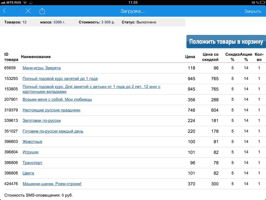The image size is (266, 200).
Task: Open the share action icon
Action: 42,11
